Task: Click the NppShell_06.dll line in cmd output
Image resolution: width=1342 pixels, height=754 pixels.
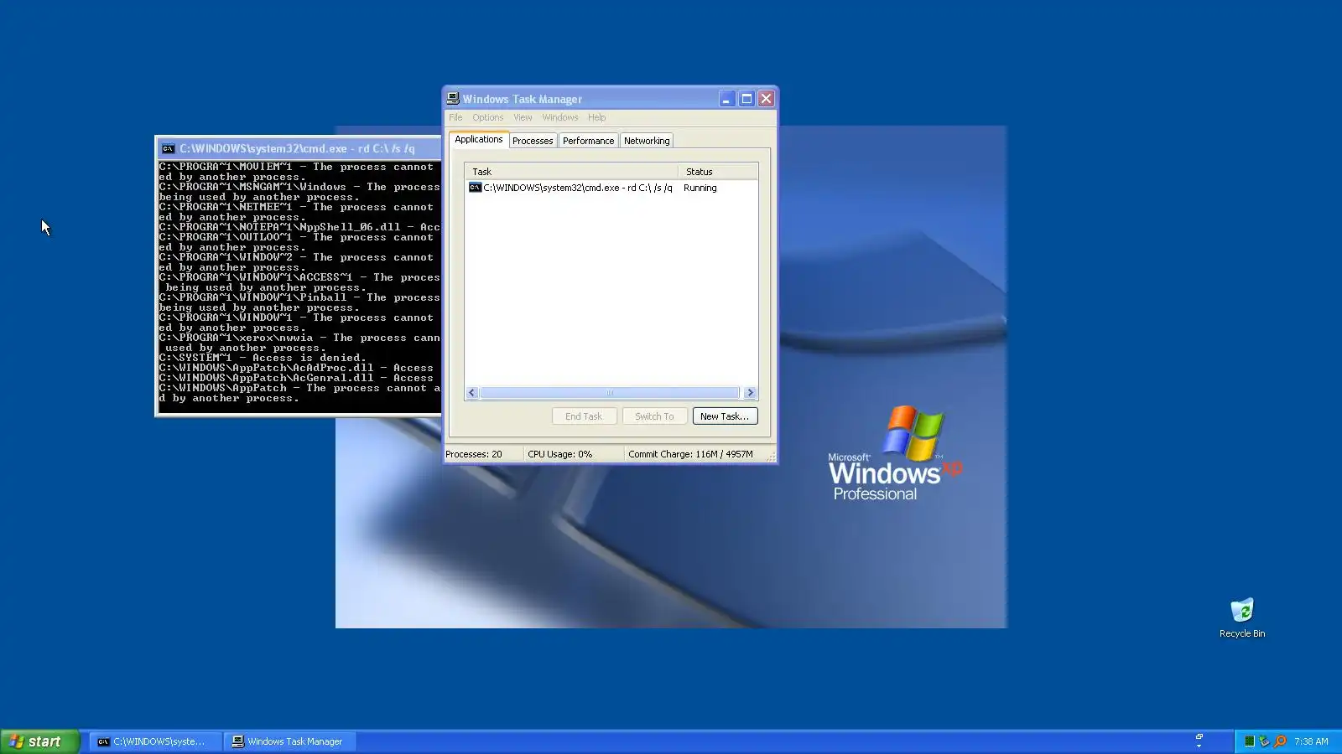Action: [299, 227]
